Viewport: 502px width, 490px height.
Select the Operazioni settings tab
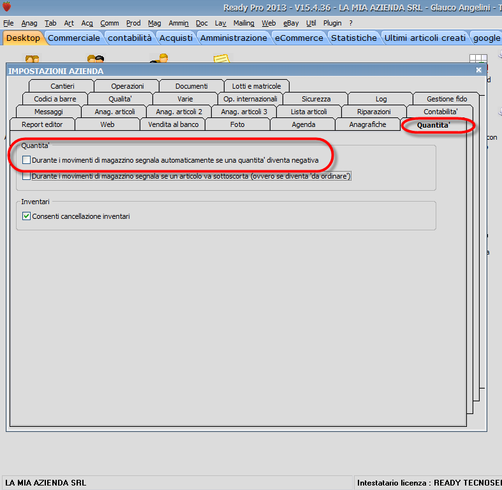[128, 86]
